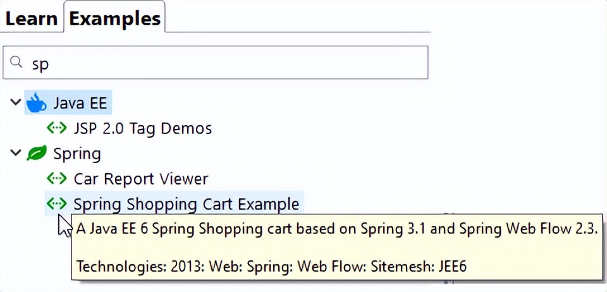The width and height of the screenshot is (607, 292).
Task: Click the Java EE coffee cup icon
Action: click(37, 102)
